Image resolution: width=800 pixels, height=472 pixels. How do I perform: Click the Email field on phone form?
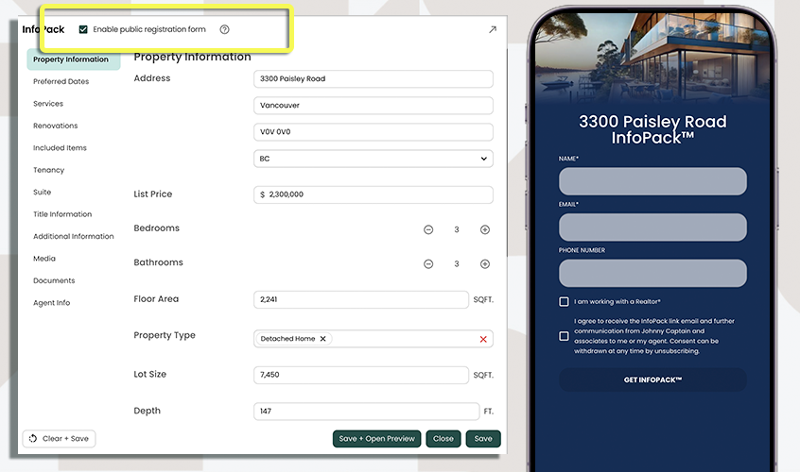pos(652,227)
